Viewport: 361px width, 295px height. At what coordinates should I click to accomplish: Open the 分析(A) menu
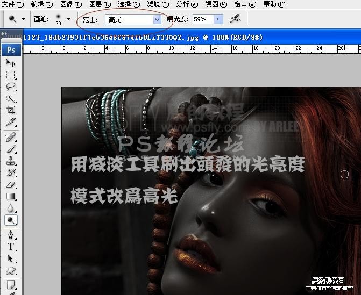pos(187,4)
